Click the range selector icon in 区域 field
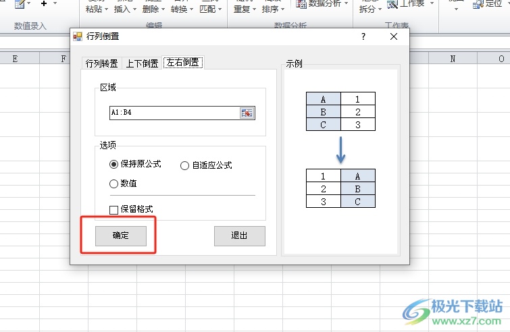Screen dimensions: 510x332 click(247, 113)
